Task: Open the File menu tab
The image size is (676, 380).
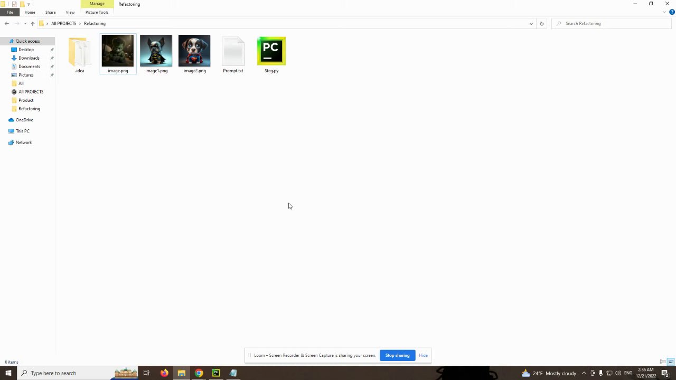Action: pos(10,12)
